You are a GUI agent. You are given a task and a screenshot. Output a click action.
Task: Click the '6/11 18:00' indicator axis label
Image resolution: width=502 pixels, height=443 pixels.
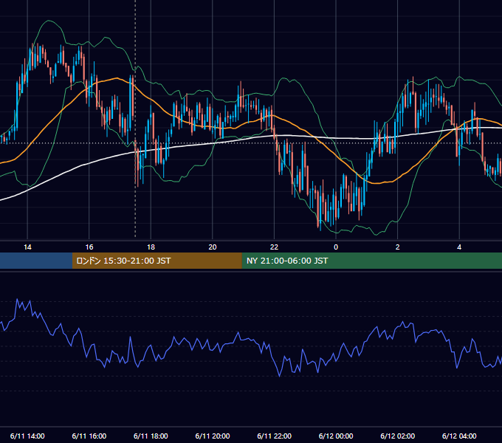pyautogui.click(x=151, y=436)
